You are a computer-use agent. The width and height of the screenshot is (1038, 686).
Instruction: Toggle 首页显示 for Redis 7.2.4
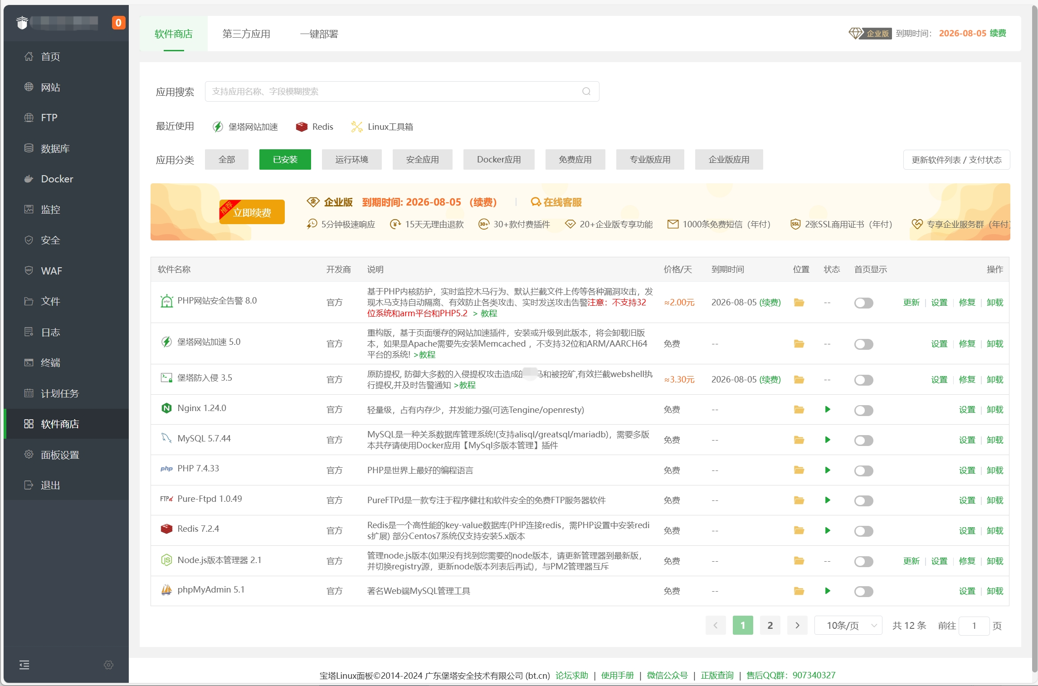point(863,531)
